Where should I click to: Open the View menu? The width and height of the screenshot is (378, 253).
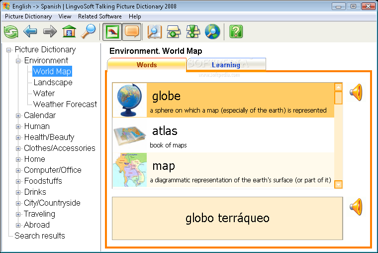point(65,16)
